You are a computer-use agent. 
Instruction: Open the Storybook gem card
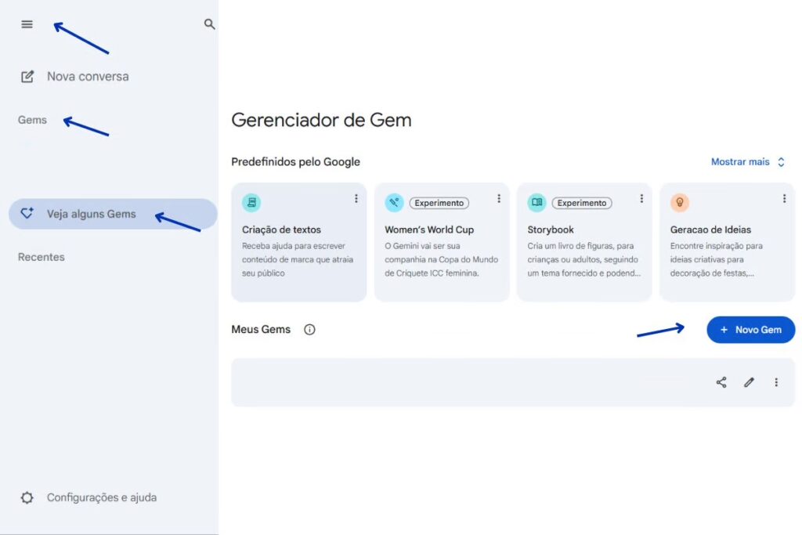[583, 251]
